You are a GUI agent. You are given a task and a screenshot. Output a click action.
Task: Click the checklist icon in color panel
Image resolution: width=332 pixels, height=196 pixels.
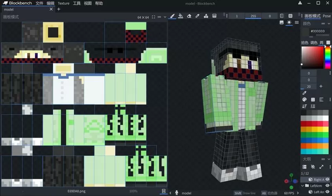pos(313,106)
